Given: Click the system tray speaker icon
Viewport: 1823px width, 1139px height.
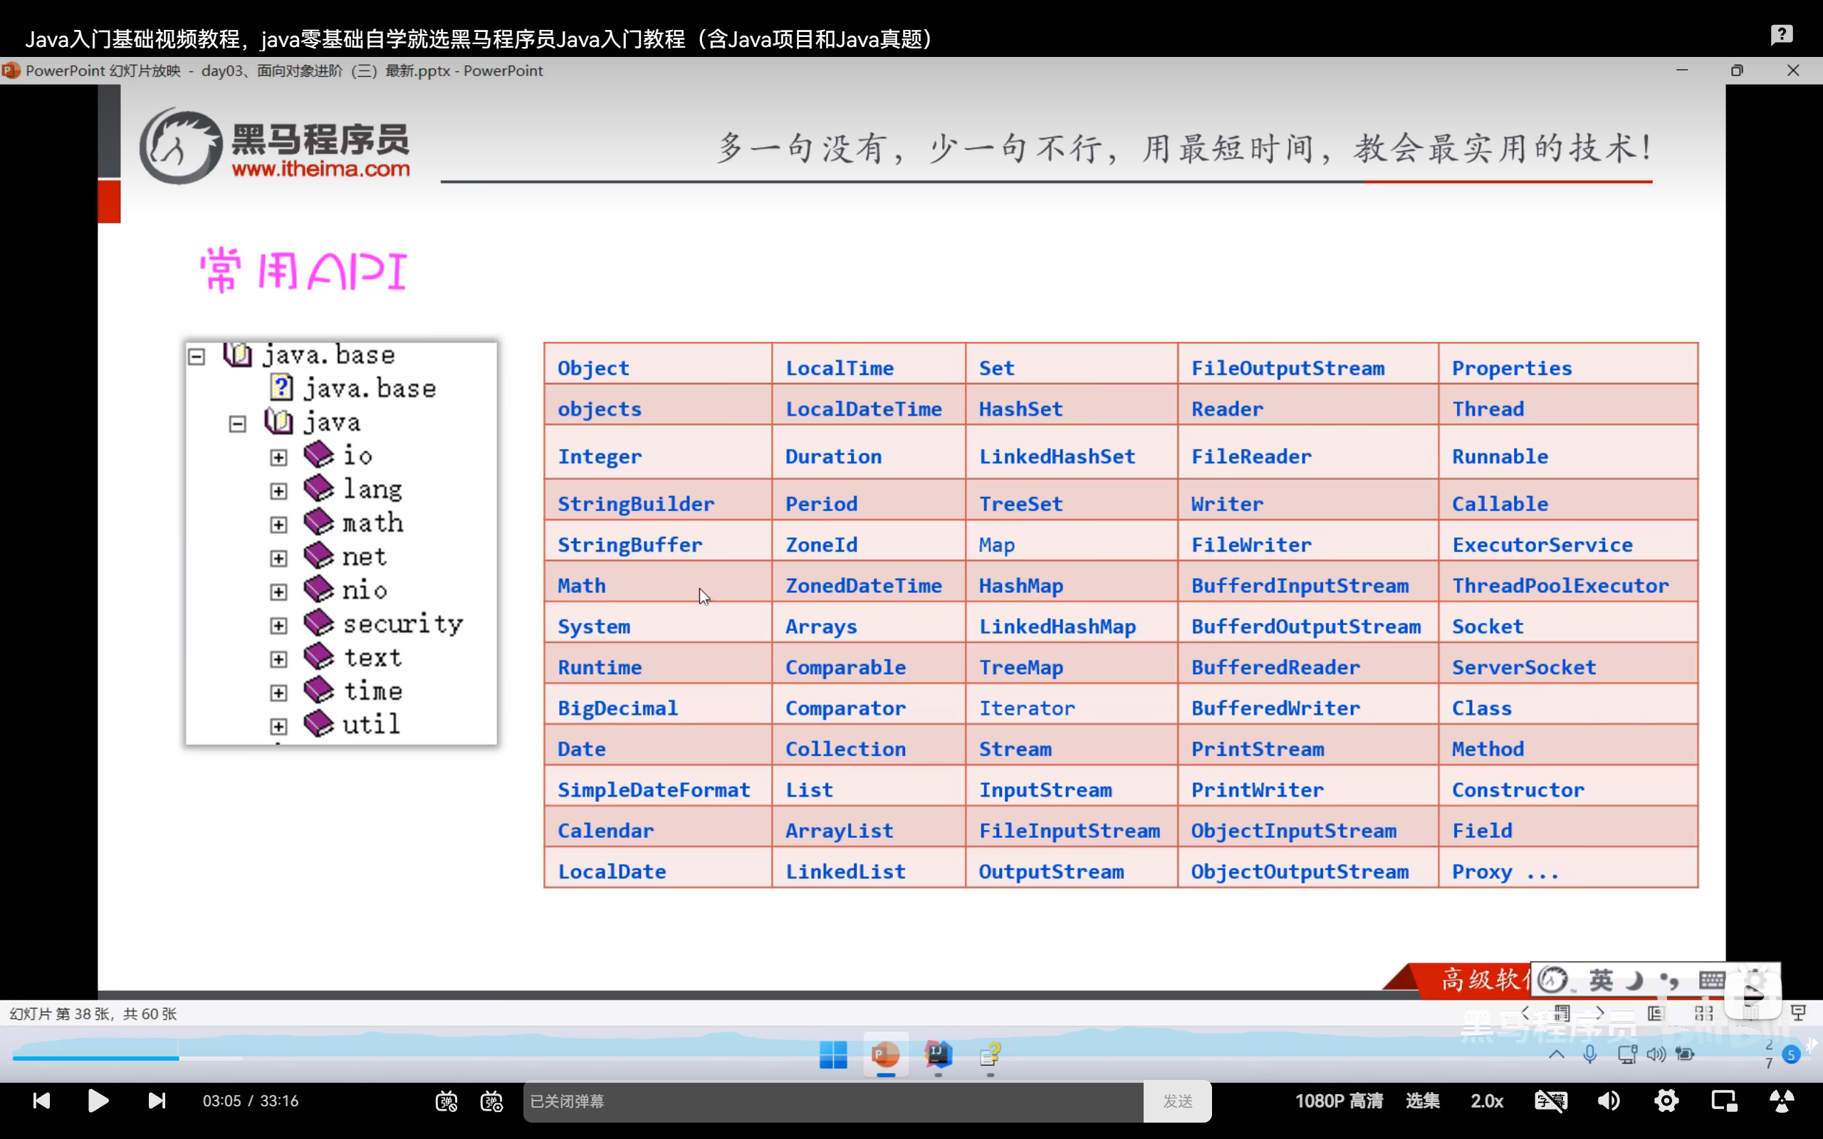Looking at the screenshot, I should pos(1656,1054).
